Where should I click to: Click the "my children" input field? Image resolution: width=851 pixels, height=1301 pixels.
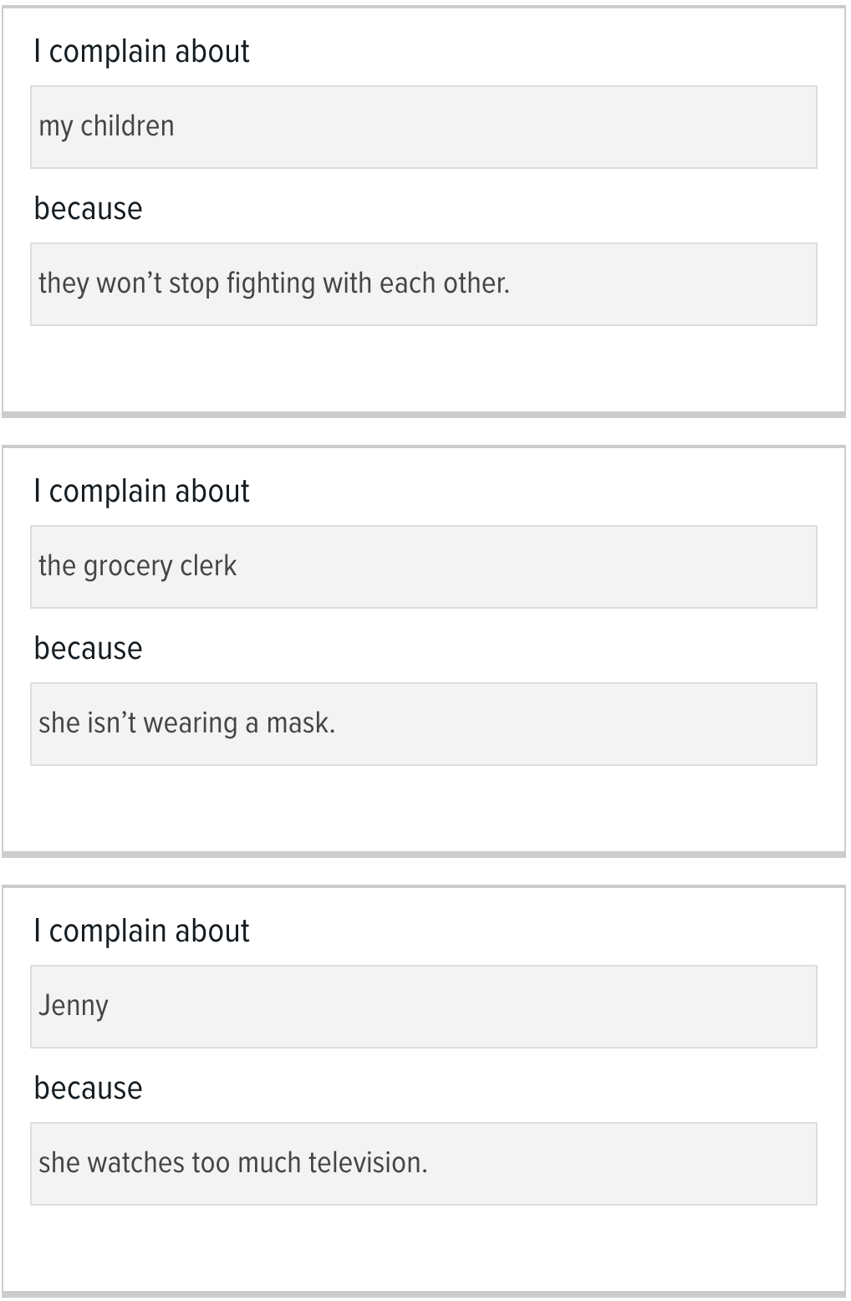coord(423,127)
